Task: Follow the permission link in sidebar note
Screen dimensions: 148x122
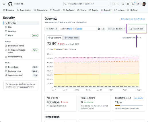Action: 24,87
